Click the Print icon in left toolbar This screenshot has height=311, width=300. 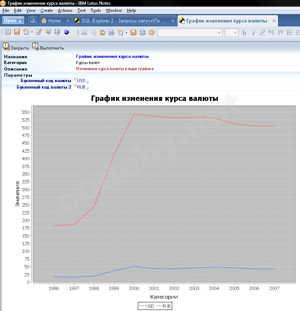(x=57, y=32)
